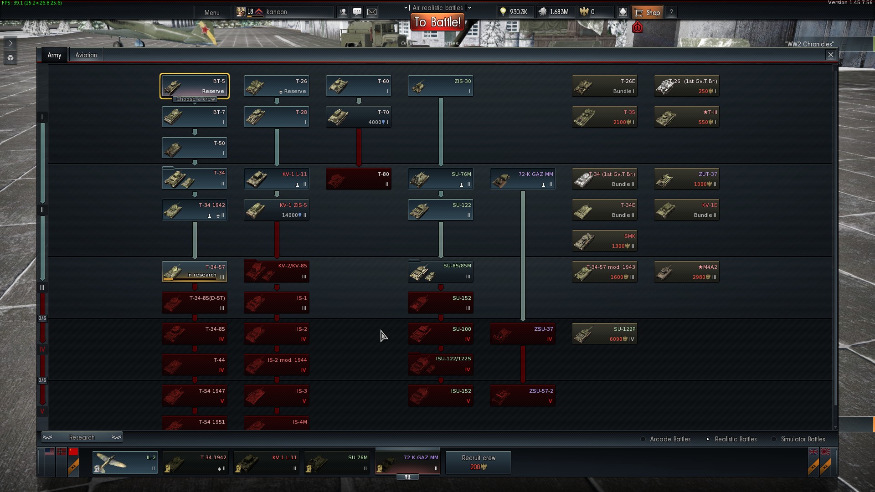Select the locked ZSU-57-2 tile
875x492 pixels.
[523, 396]
